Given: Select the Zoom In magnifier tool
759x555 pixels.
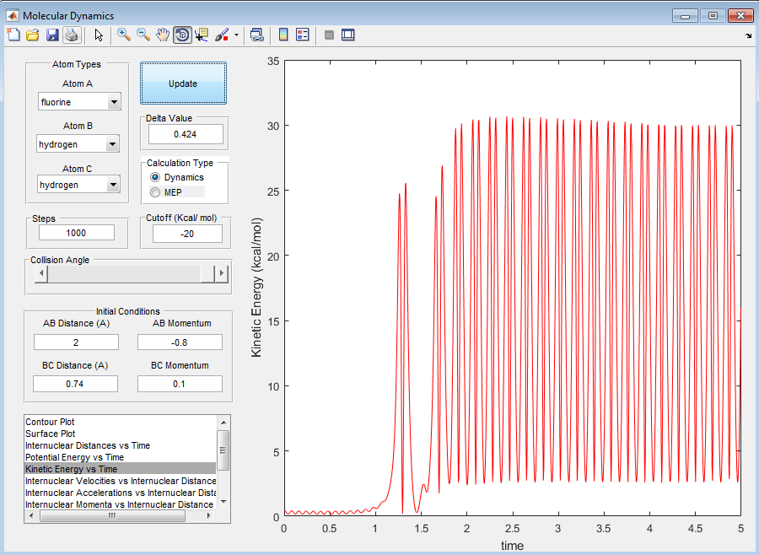Looking at the screenshot, I should coord(124,35).
